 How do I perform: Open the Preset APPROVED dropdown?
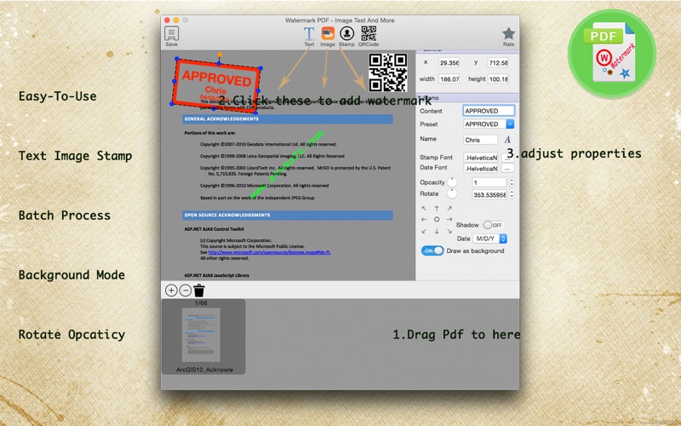(489, 124)
